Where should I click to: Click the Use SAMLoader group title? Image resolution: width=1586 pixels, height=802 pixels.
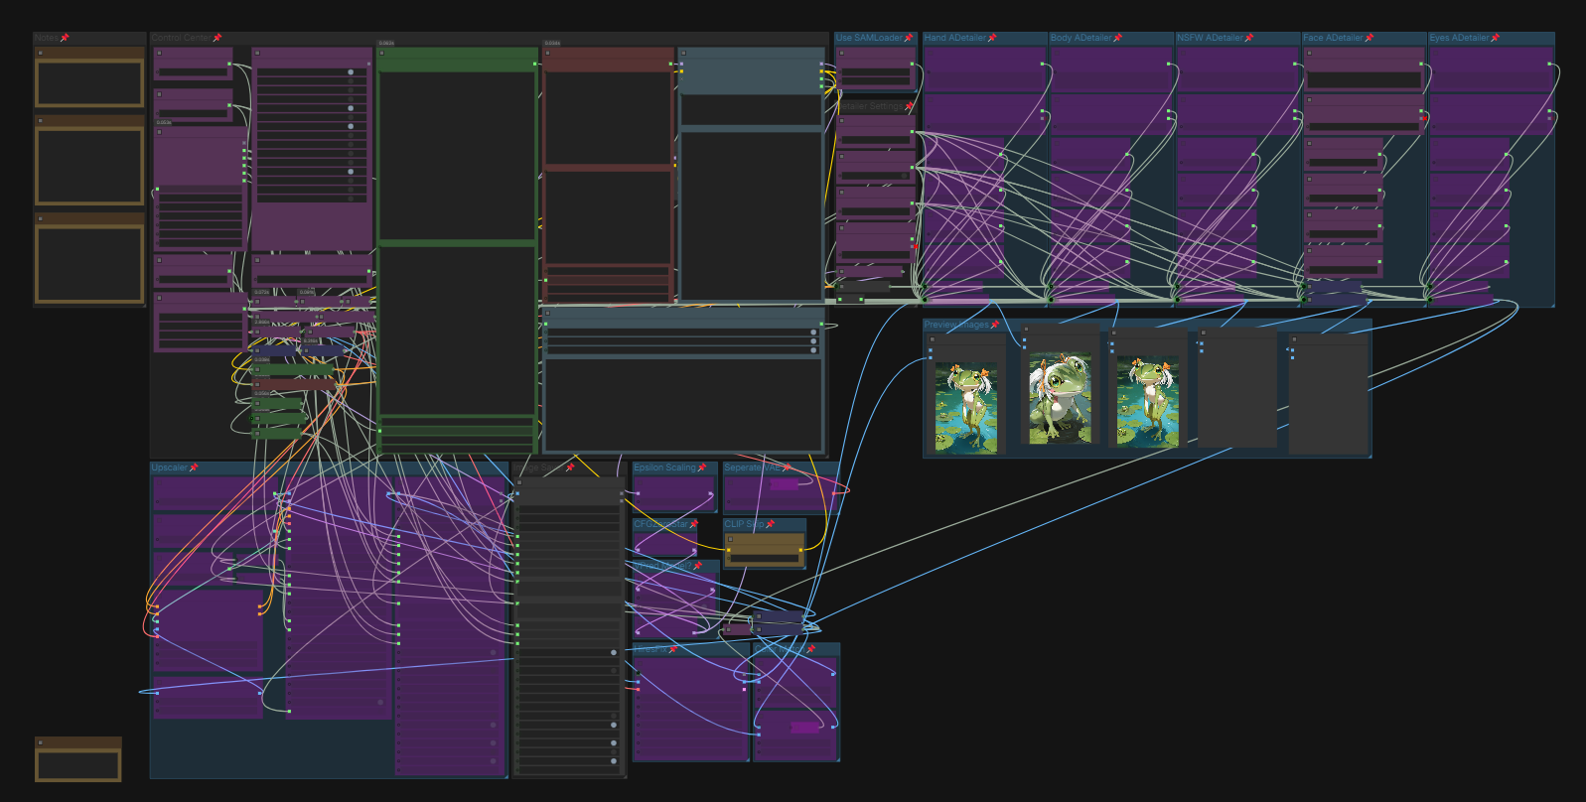[x=869, y=38]
